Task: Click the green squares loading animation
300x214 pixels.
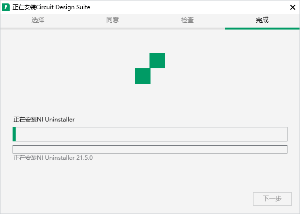Action: click(x=150, y=68)
